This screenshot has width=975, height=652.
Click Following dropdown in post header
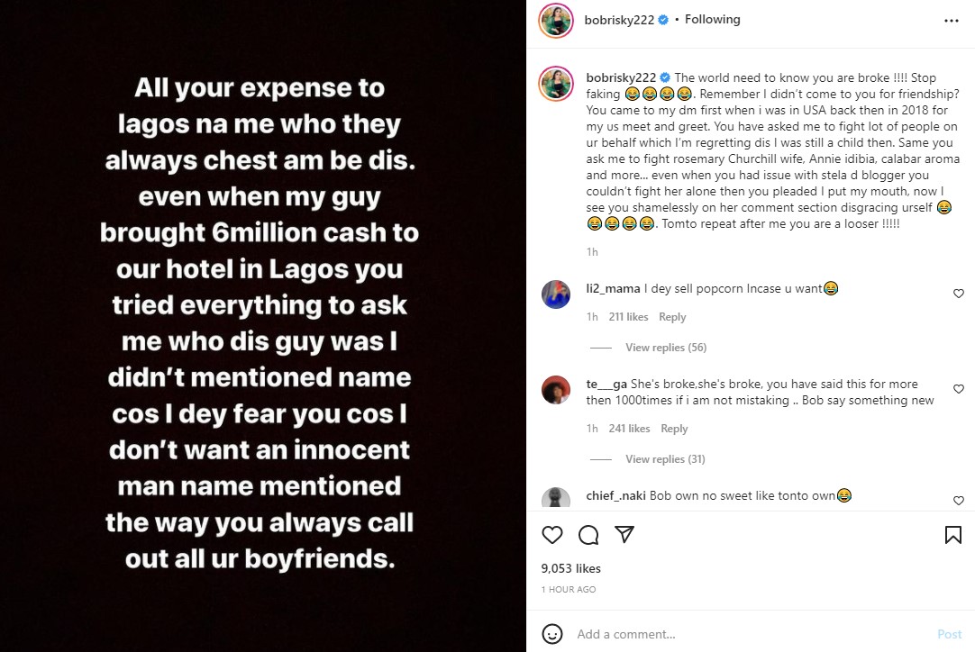712,20
